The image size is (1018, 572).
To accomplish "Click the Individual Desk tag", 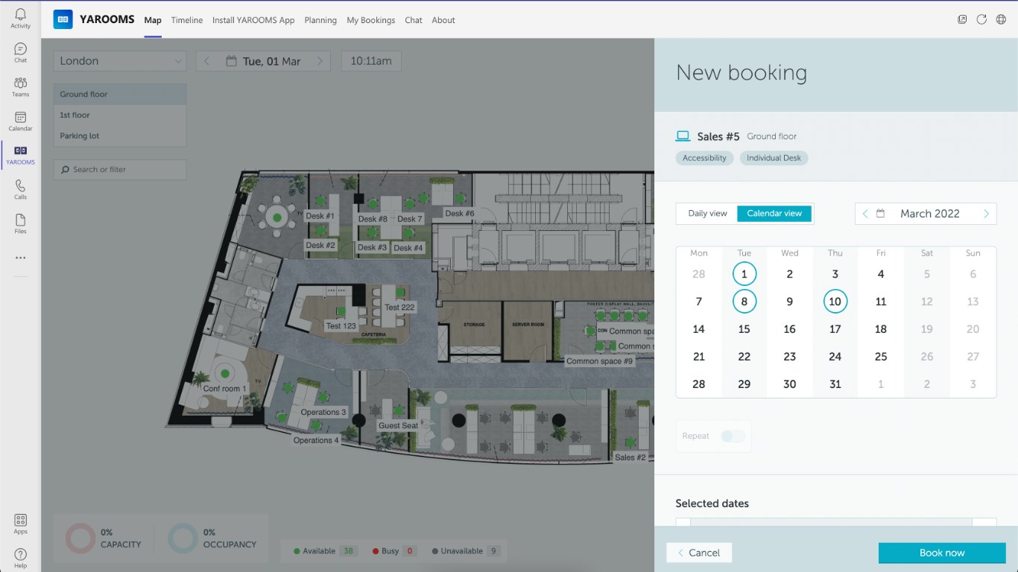I will tap(774, 158).
